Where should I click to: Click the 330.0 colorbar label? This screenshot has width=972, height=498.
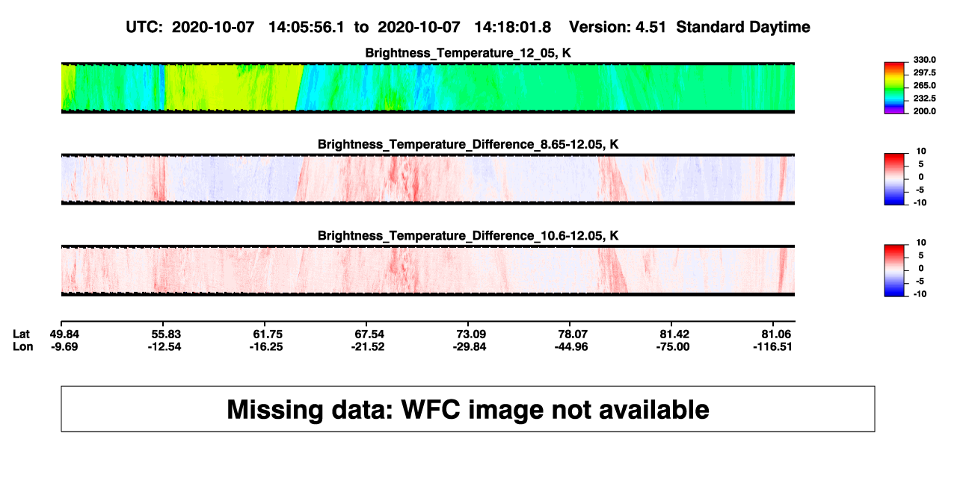924,60
